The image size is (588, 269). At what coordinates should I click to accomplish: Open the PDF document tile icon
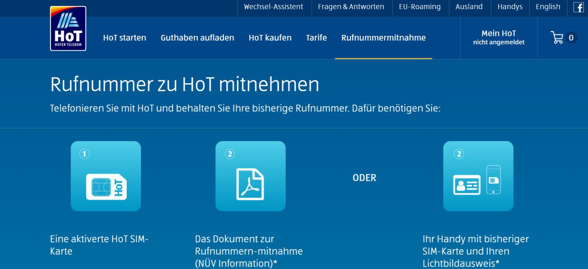pos(250,176)
